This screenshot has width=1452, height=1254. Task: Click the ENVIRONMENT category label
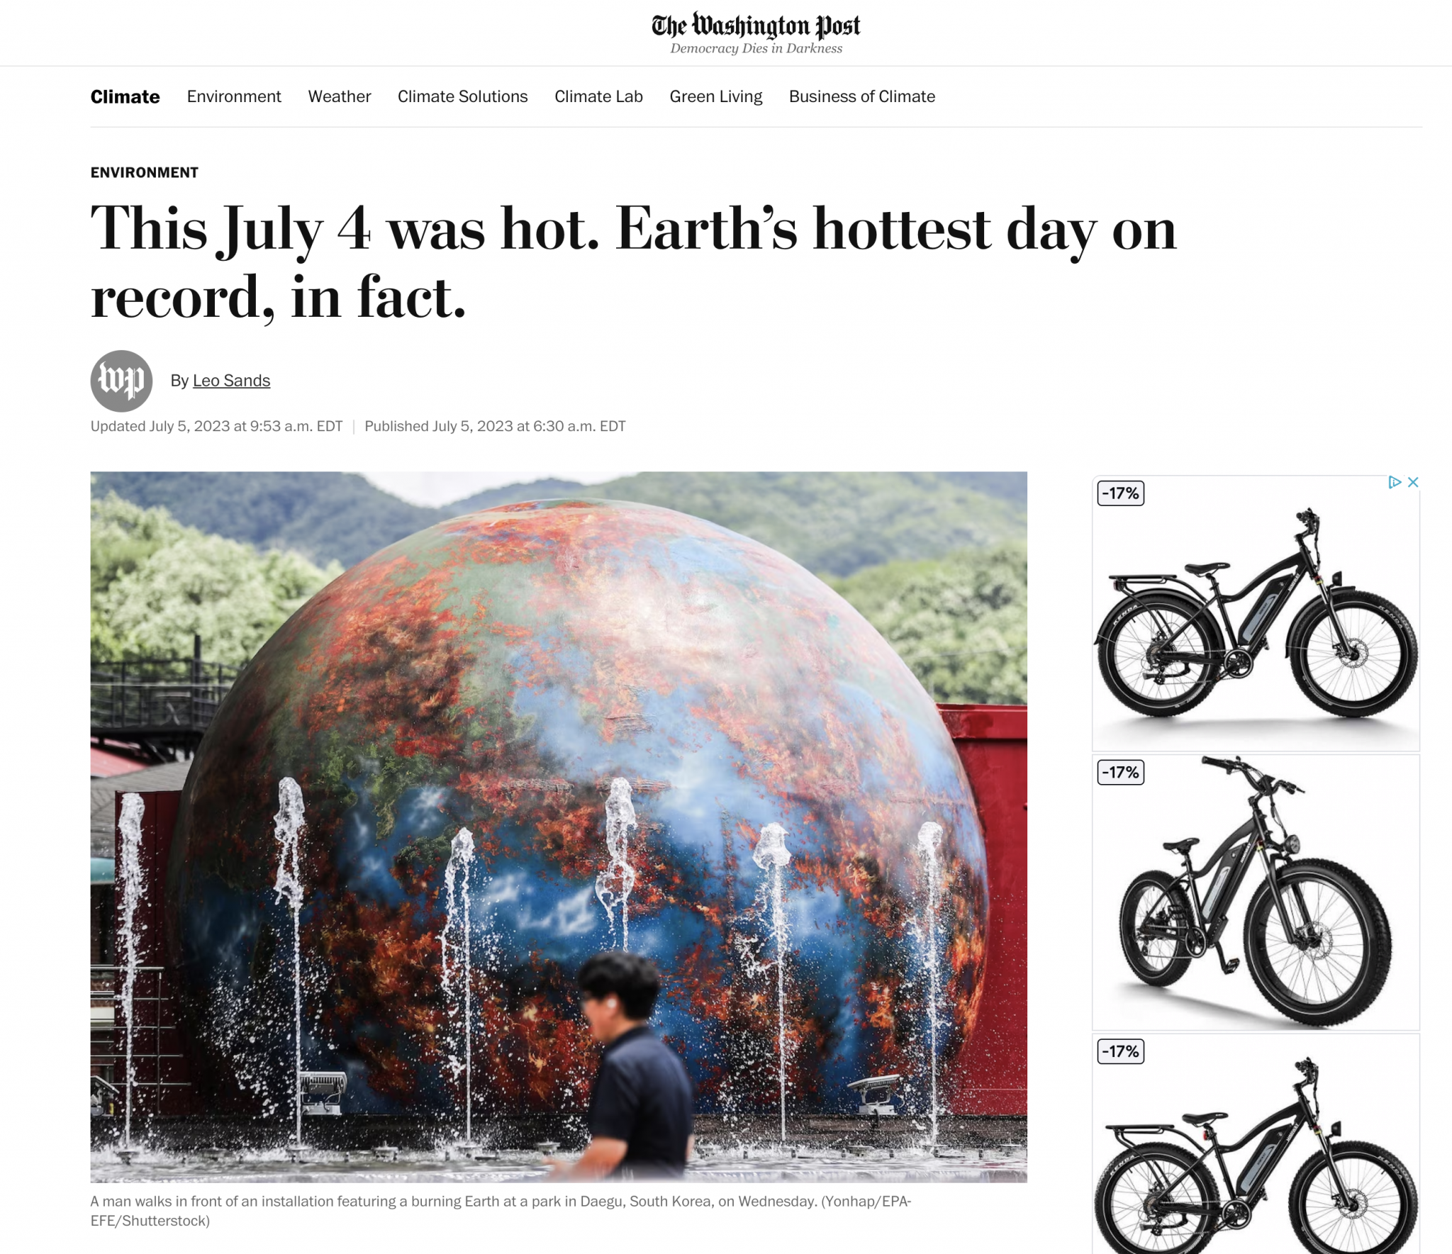pos(145,172)
